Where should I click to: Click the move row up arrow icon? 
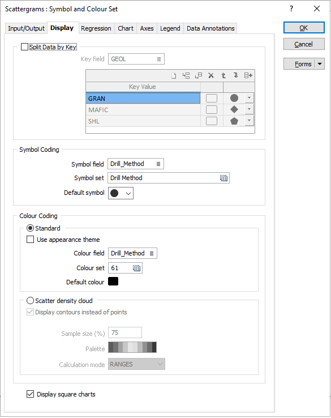click(x=223, y=76)
